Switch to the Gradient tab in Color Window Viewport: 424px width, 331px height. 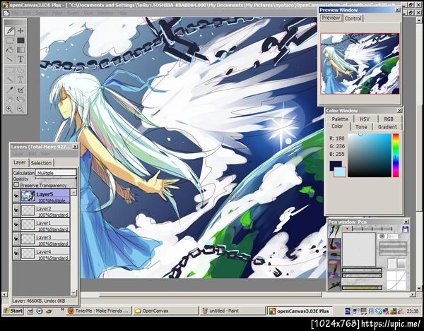[x=387, y=127]
